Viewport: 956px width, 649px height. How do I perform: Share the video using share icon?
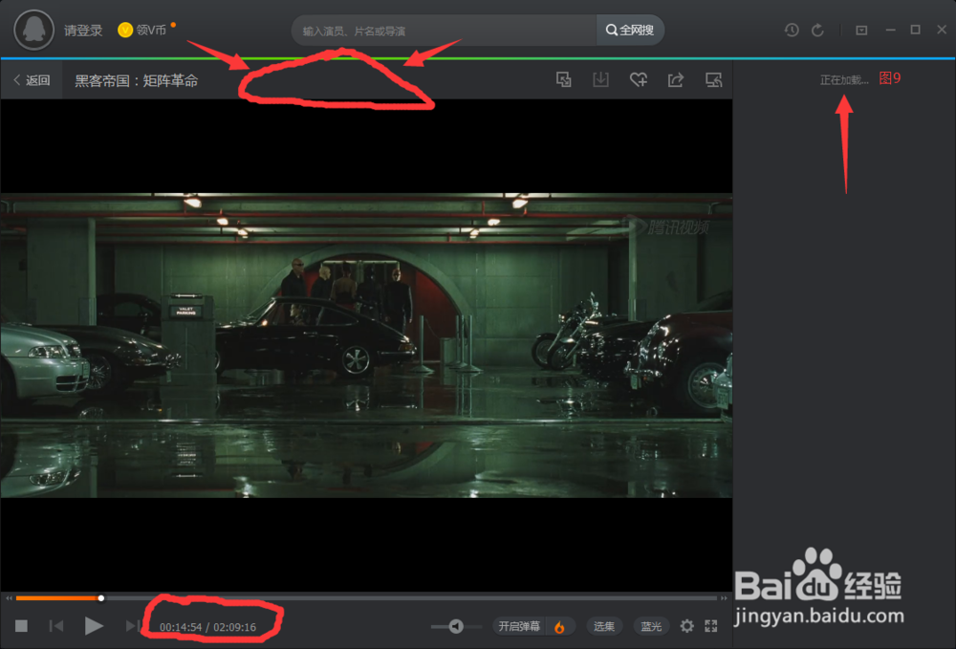(x=676, y=80)
